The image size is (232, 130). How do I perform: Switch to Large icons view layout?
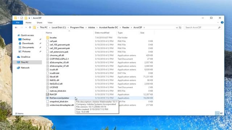(221, 113)
